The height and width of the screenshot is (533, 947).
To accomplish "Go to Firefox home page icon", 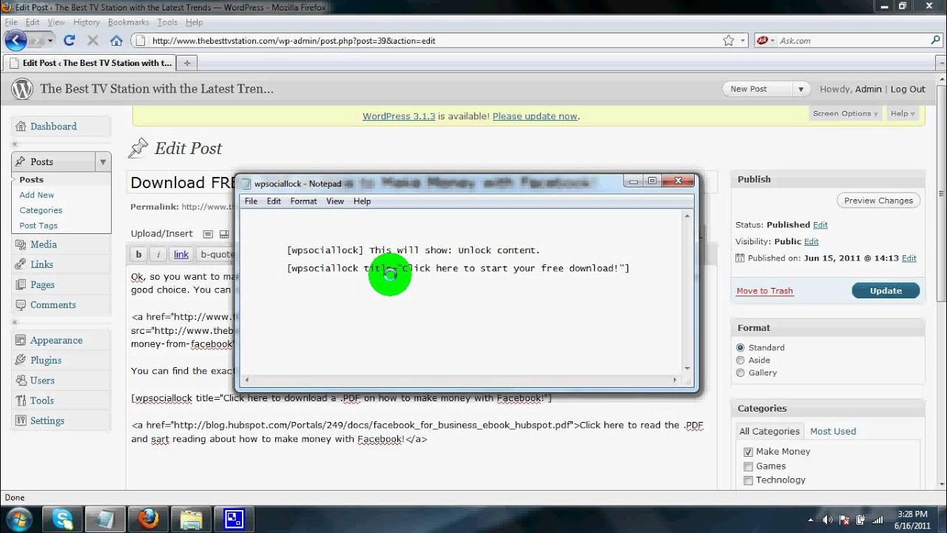I will click(116, 41).
